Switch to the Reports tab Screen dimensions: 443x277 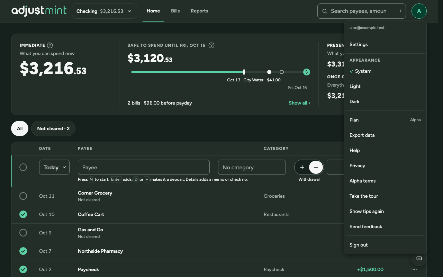[199, 11]
